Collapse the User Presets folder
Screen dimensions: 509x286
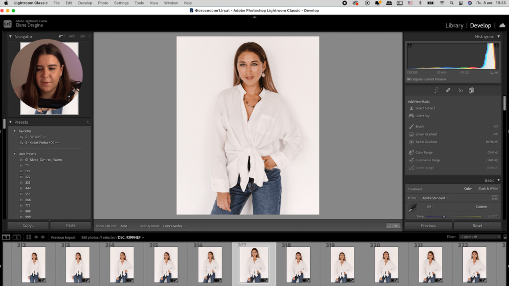[x=14, y=154]
